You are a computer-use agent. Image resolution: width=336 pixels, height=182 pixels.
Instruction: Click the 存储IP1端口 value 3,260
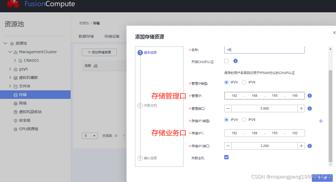point(265,146)
